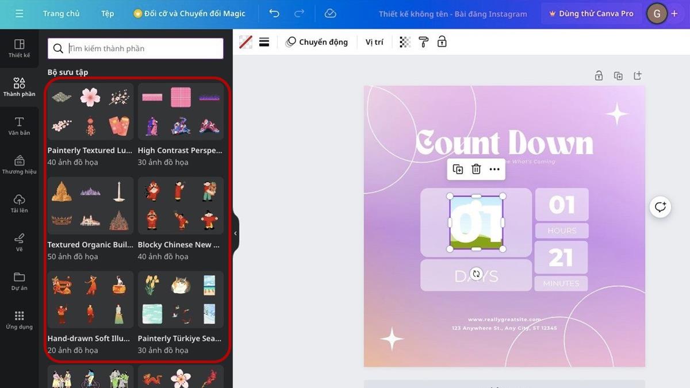Open the border weight lines icon
The width and height of the screenshot is (690, 388).
pos(264,42)
